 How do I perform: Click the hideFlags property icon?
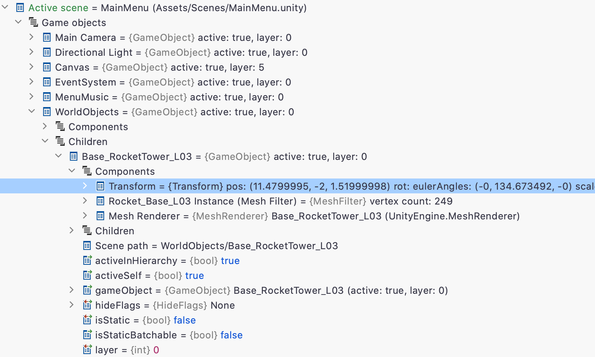tap(87, 305)
